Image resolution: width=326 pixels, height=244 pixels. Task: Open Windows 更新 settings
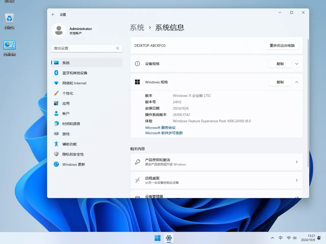point(73,164)
